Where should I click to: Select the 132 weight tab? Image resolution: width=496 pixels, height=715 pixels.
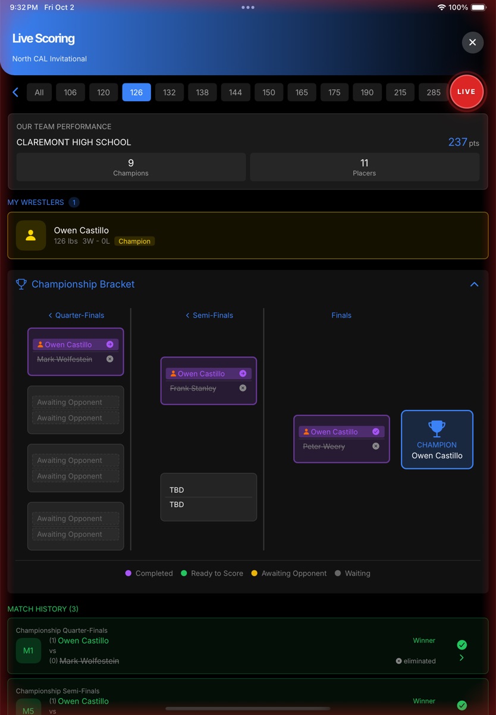169,92
